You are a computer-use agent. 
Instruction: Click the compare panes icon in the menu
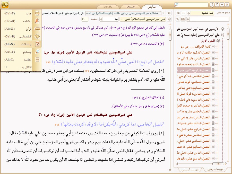tap(37, 59)
